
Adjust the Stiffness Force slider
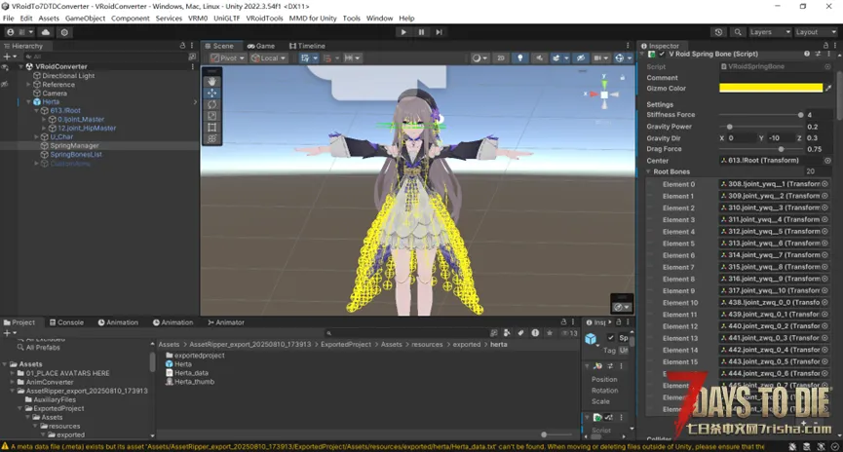click(761, 115)
